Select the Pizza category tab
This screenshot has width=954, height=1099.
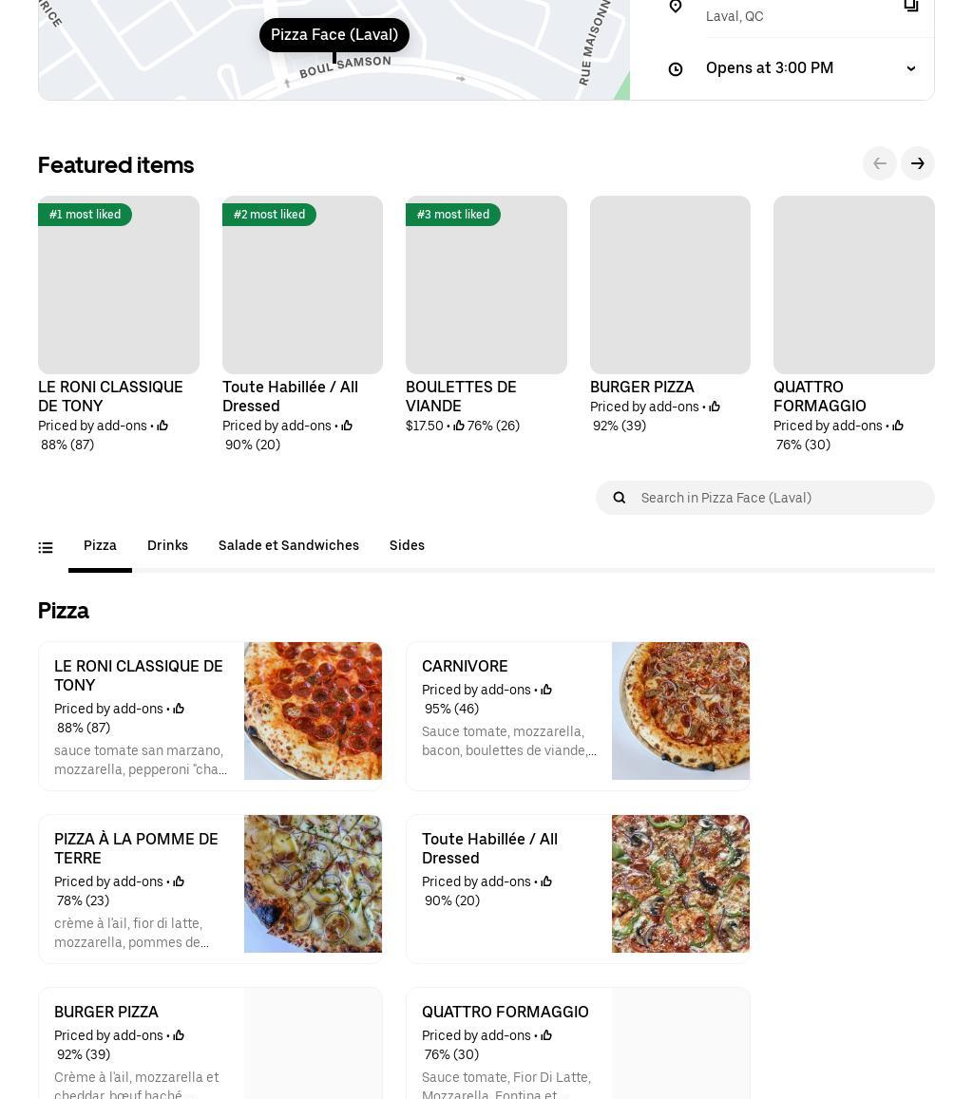(x=100, y=546)
